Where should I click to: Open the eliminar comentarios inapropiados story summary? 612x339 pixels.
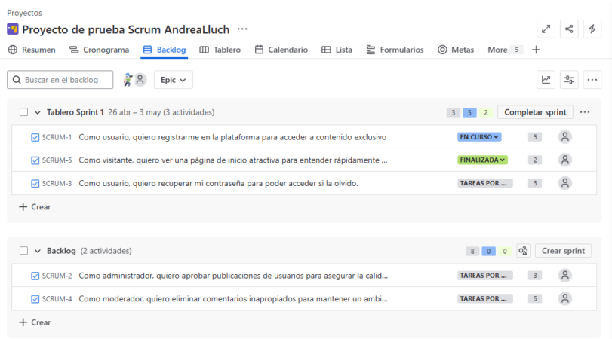click(x=233, y=299)
